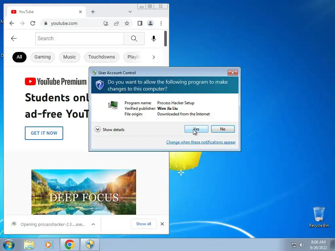Click the Chrome page vertical scrollbar
Image resolution: width=335 pixels, height=251 pixels.
pos(165,39)
